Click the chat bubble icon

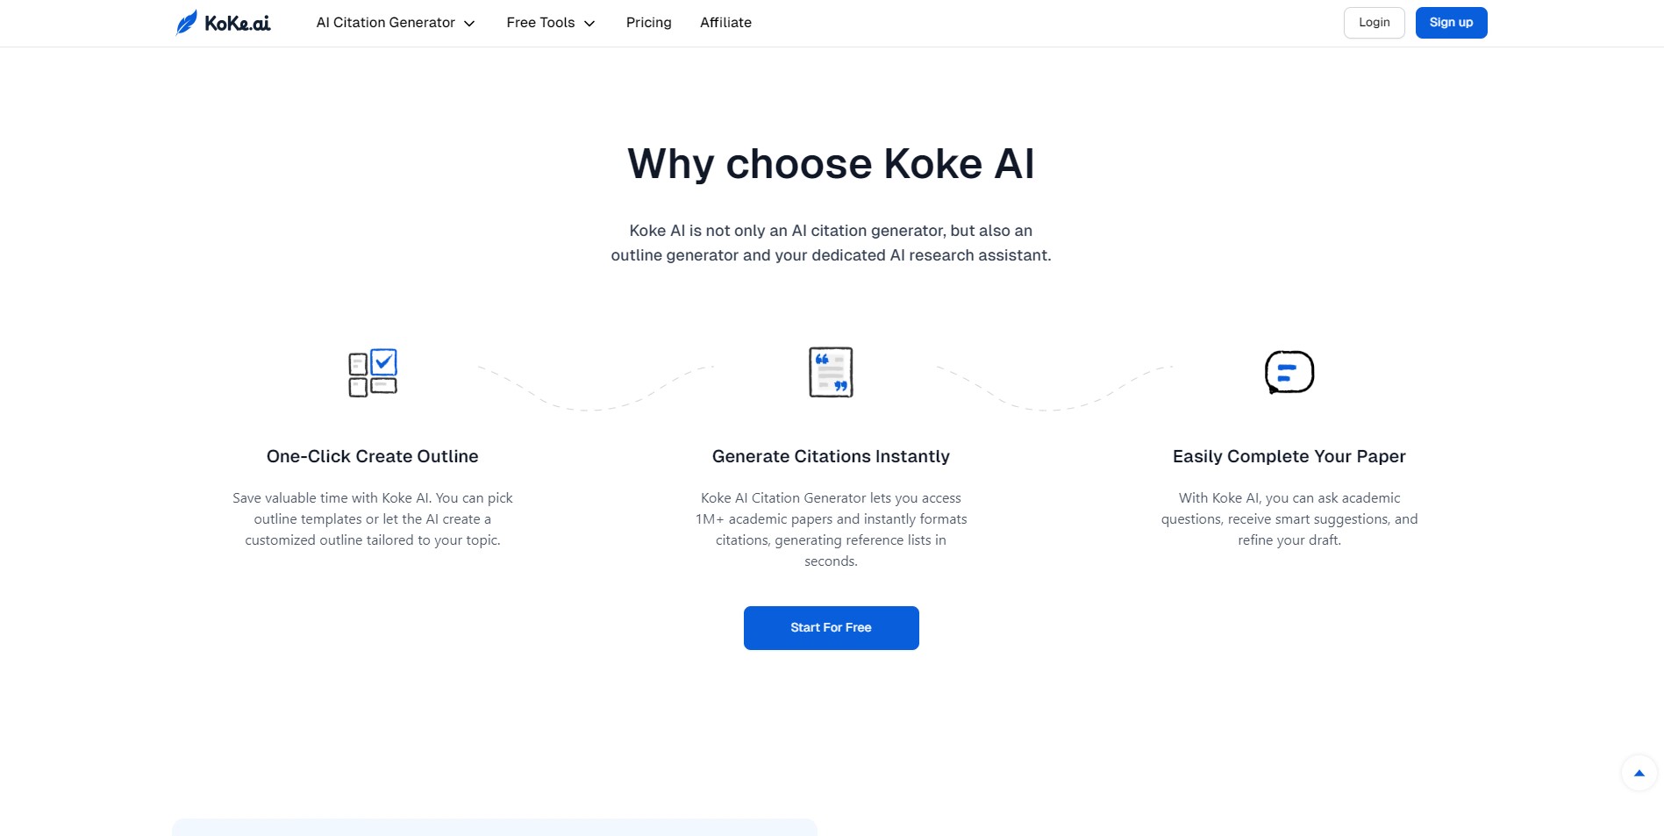tap(1289, 372)
